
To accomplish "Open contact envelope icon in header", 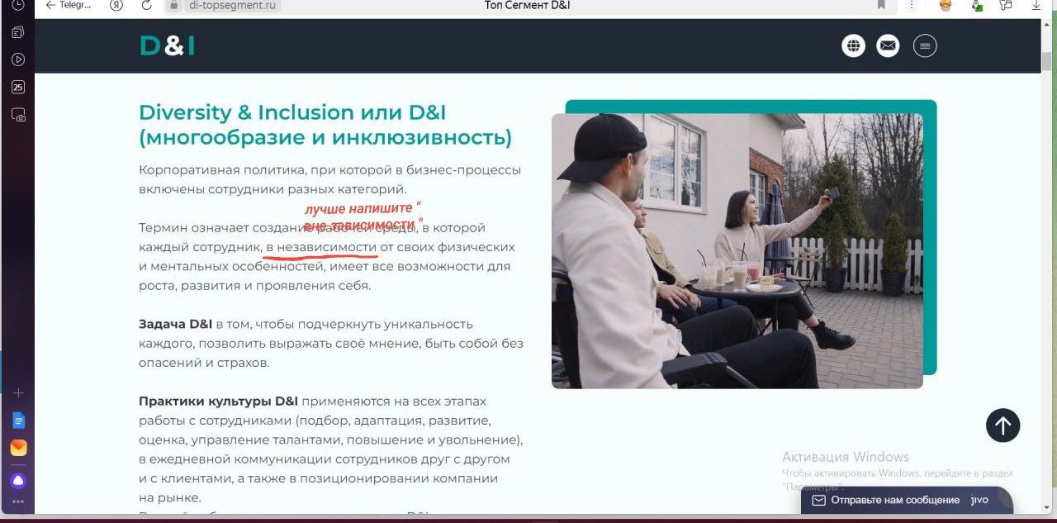I will pyautogui.click(x=888, y=46).
